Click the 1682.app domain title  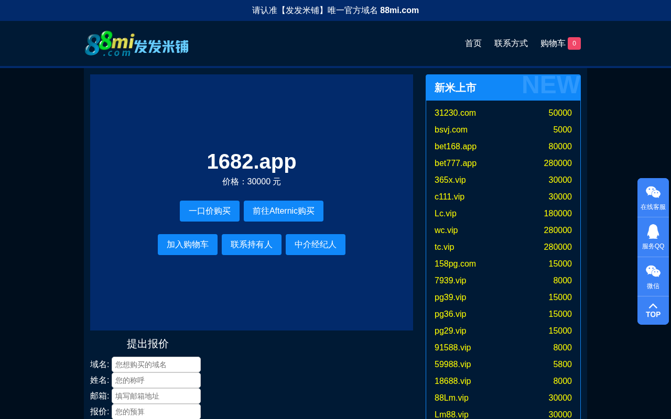[252, 161]
